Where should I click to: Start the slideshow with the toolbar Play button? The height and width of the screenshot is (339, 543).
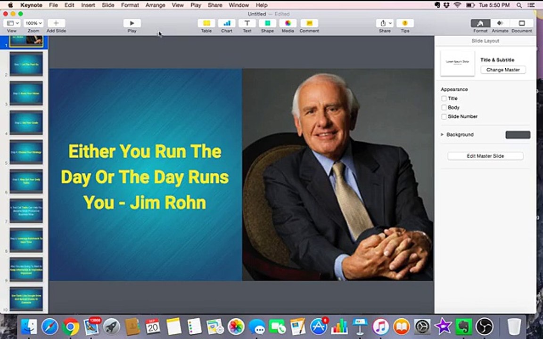point(132,23)
